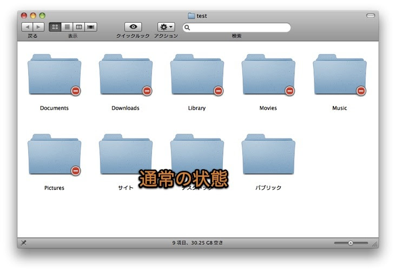This screenshot has width=396, height=272.
Task: Click the Documents folder name label
Action: point(54,108)
